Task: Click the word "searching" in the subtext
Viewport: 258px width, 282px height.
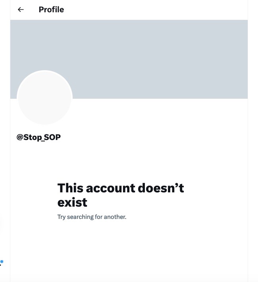Action: point(80,217)
